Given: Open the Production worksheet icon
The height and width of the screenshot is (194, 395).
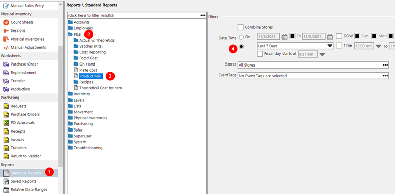Looking at the screenshot, I should [x=6, y=89].
